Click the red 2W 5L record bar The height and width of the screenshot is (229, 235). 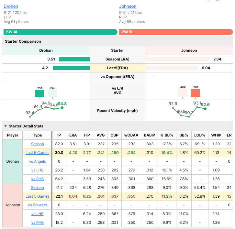click(176, 32)
